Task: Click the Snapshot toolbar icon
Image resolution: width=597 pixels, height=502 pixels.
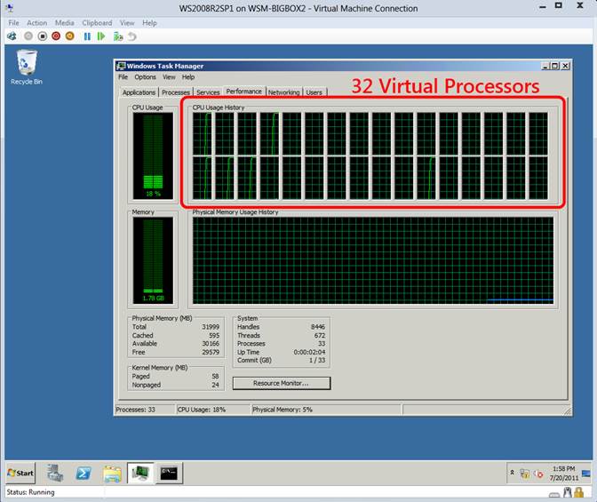Action: 118,36
